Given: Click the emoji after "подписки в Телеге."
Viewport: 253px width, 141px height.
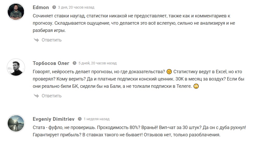Looking at the screenshot, I should 197,86.
